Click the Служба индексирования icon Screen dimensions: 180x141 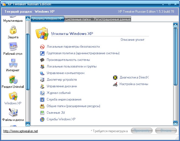tap(42, 99)
